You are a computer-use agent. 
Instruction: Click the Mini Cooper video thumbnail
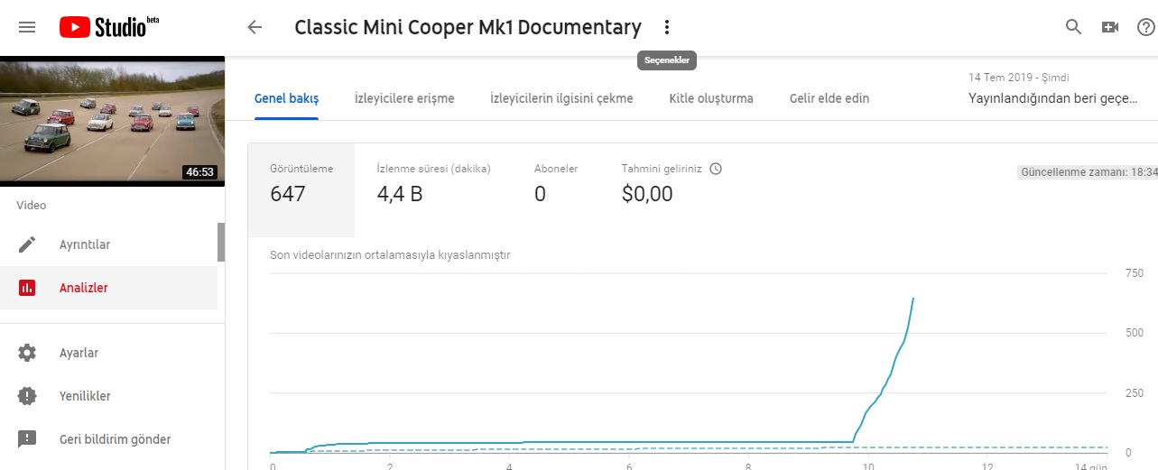pos(112,122)
